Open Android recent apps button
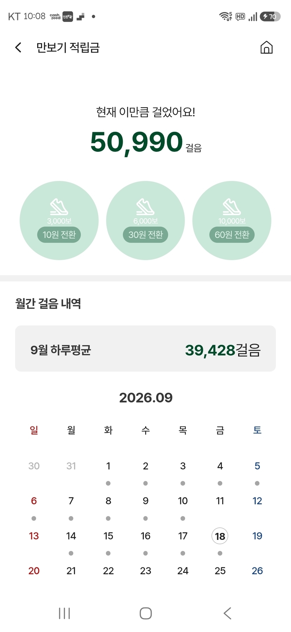Image resolution: width=291 pixels, height=632 pixels. point(65,613)
